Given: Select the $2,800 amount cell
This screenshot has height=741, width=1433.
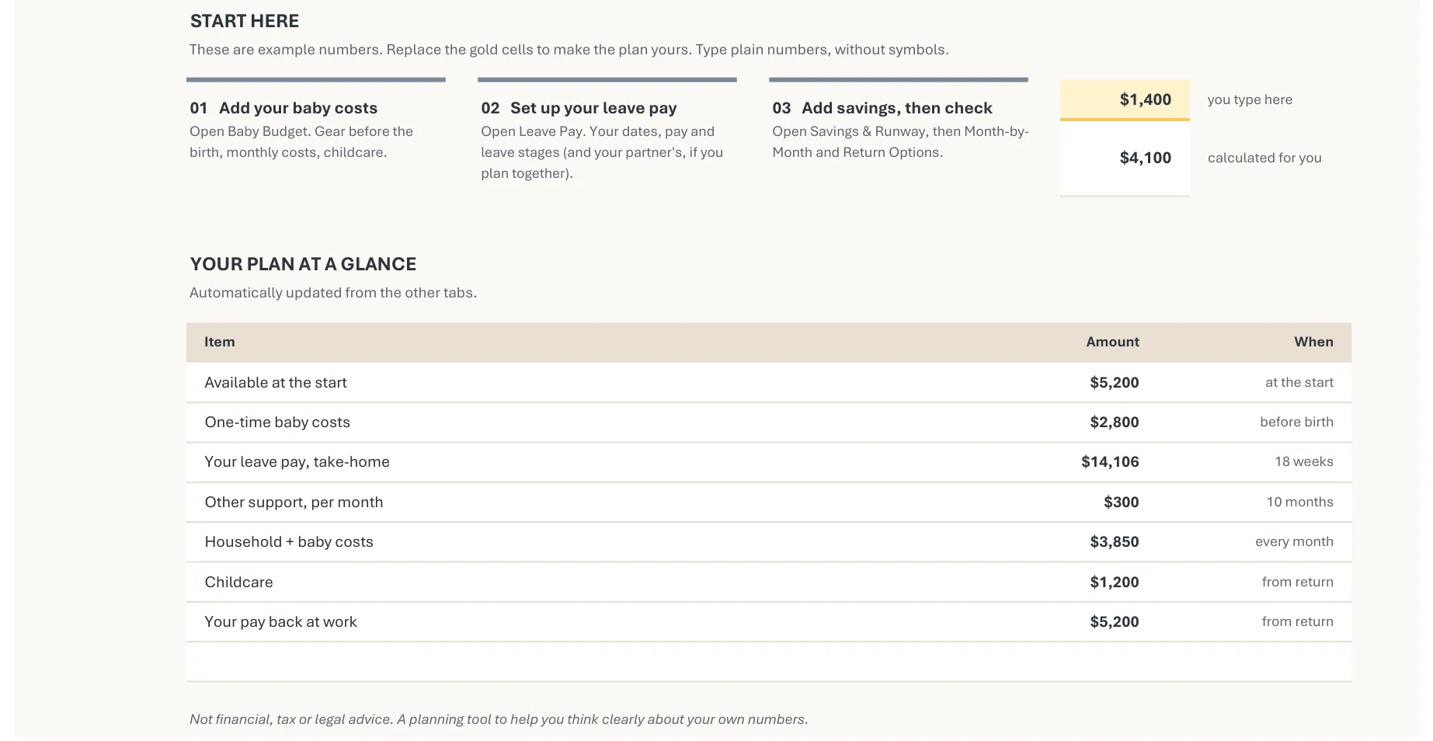Looking at the screenshot, I should click(x=1115, y=422).
